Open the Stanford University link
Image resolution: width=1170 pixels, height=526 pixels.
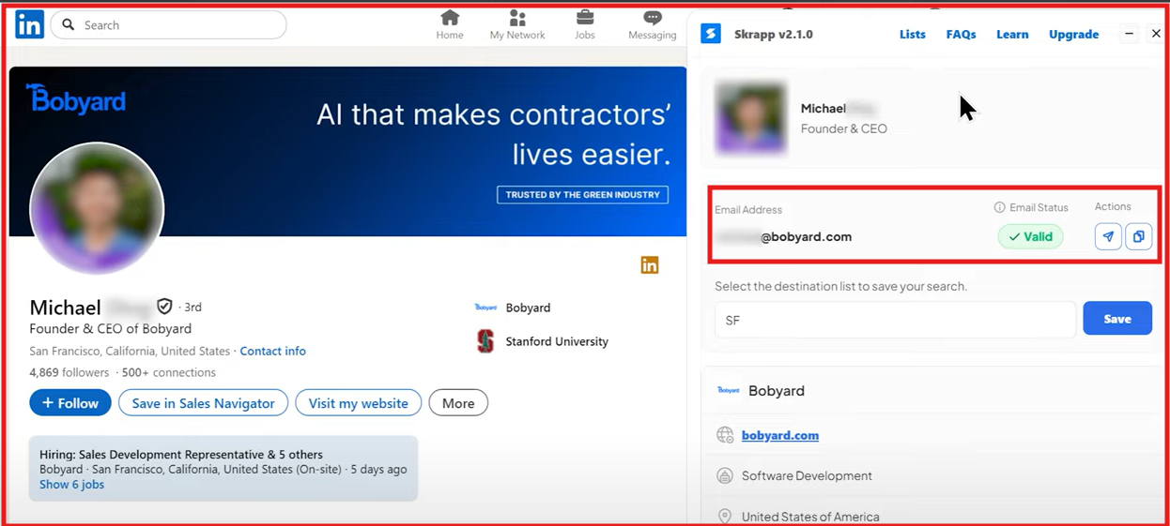(557, 341)
